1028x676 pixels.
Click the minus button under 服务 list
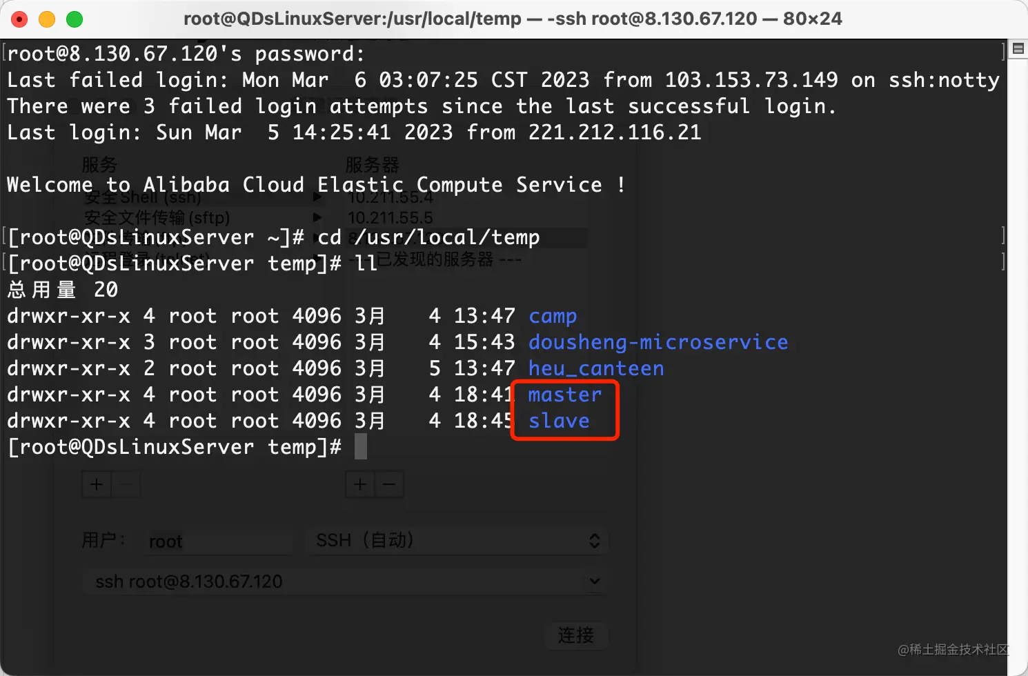(126, 485)
